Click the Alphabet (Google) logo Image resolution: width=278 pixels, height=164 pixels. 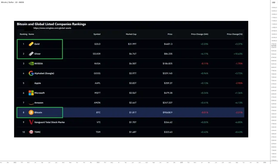coord(31,73)
